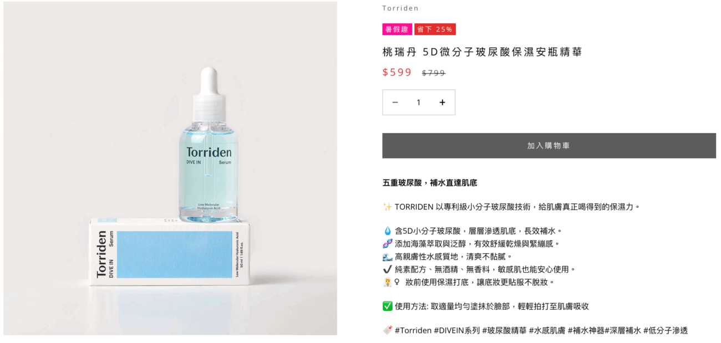
Task: Click the 五重玻尿酸，補水直達肌底 heading
Action: tap(430, 183)
